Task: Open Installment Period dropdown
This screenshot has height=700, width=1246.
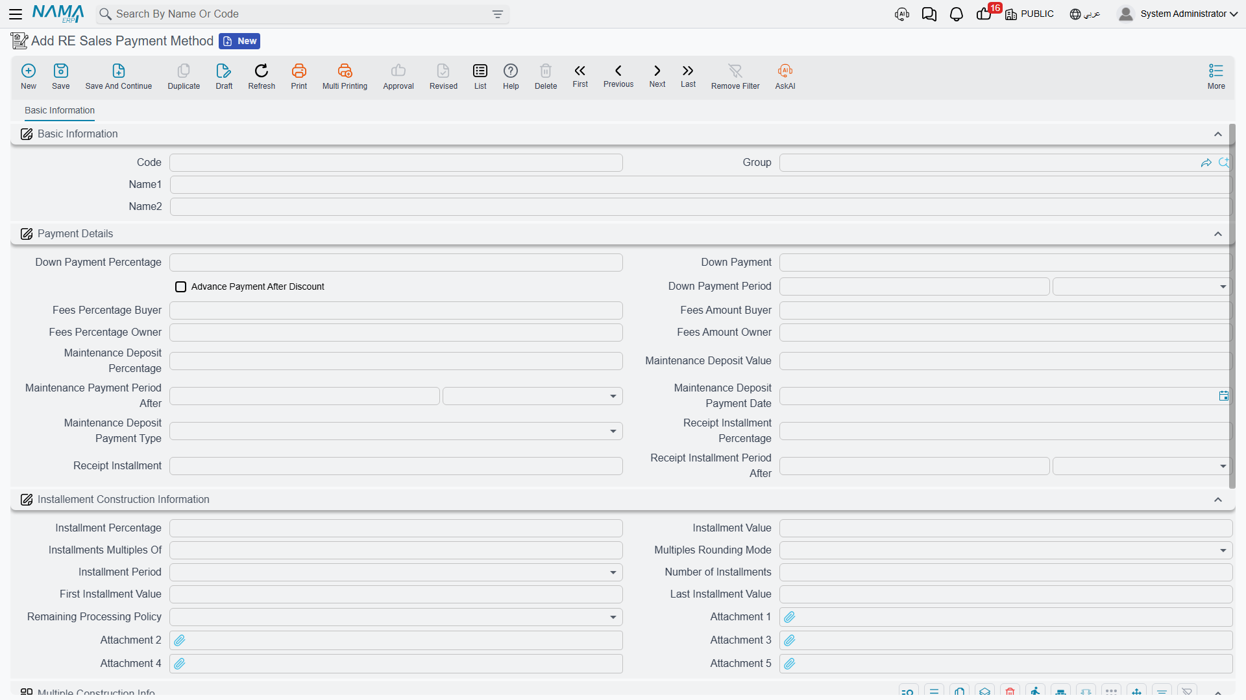Action: pos(396,572)
